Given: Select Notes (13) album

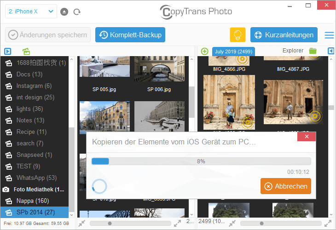Looking at the screenshot, I should point(35,121).
